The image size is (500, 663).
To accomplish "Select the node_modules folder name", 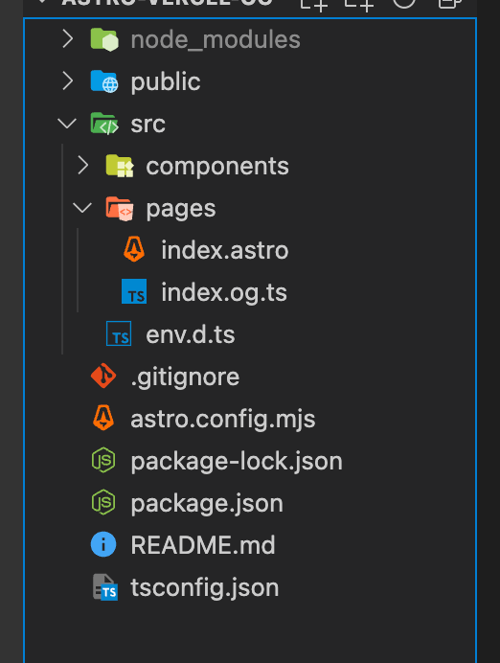I will tap(216, 39).
